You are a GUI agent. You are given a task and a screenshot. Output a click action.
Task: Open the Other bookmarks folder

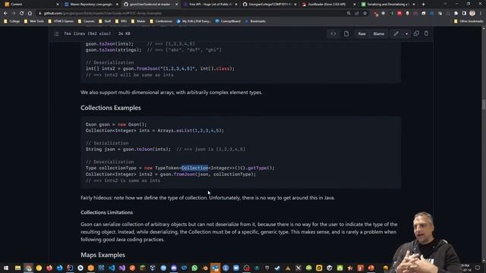(469, 21)
